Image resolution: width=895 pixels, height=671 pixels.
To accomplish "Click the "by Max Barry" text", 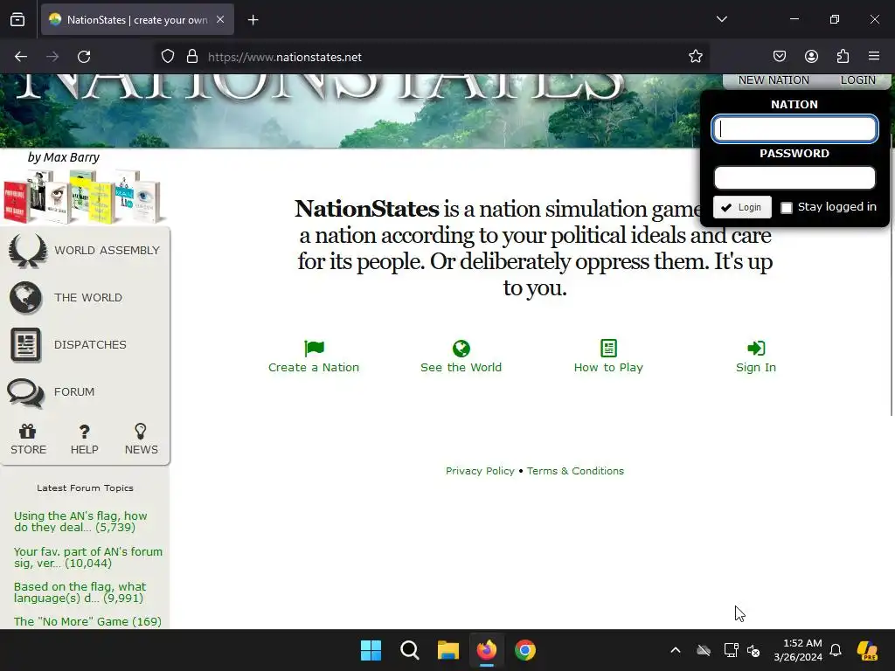I will 63,157.
